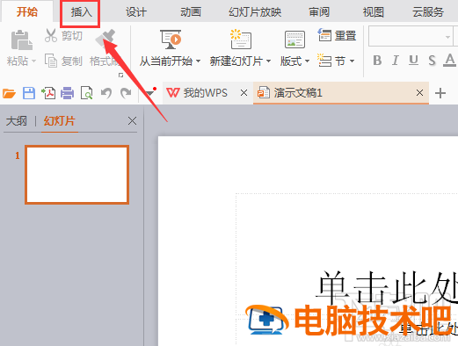
Task: Click the plus new document tab button
Action: 440,93
